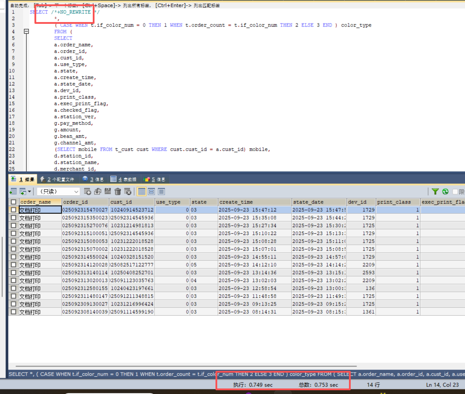
Task: Switch results to form view
Action: pos(151,191)
